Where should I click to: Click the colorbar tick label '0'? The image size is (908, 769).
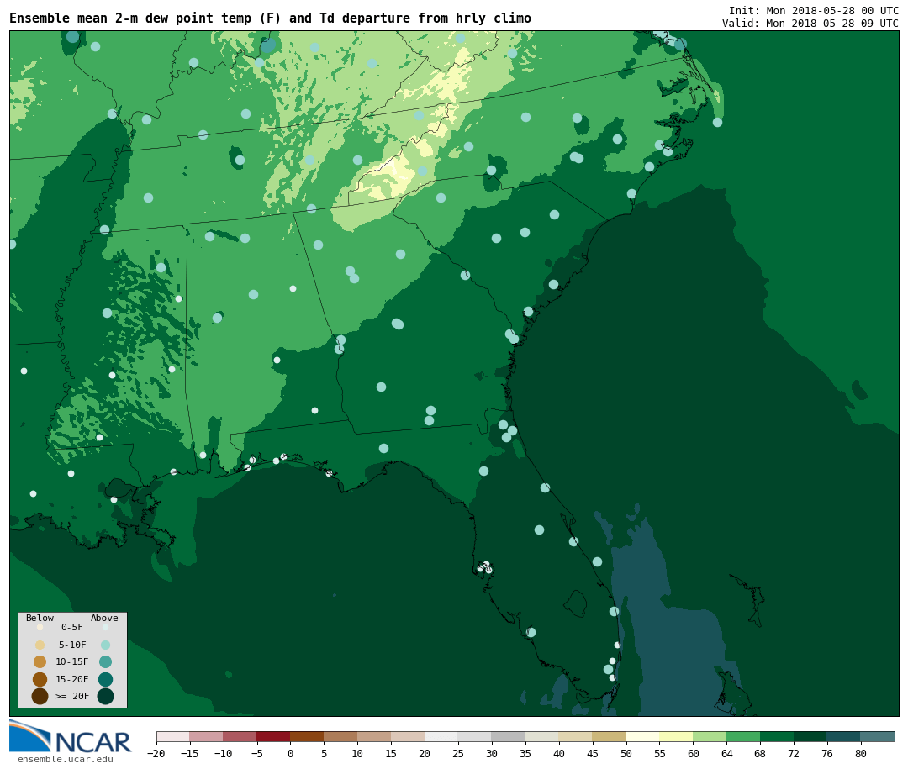pos(290,753)
